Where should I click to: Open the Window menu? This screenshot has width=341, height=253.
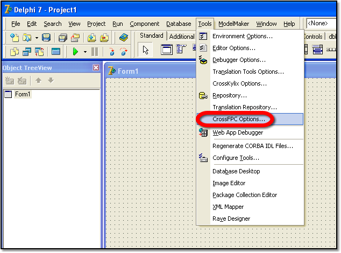[x=266, y=24]
